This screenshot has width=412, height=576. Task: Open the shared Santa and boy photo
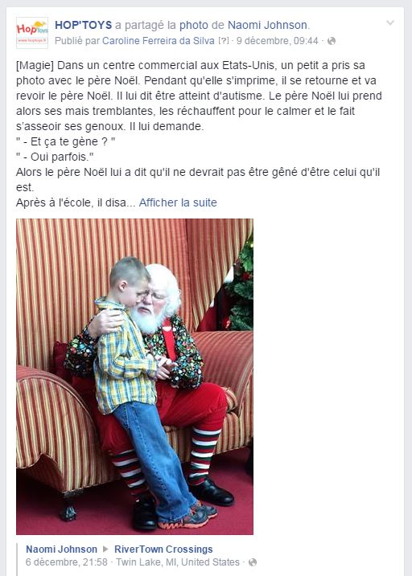[x=134, y=377]
